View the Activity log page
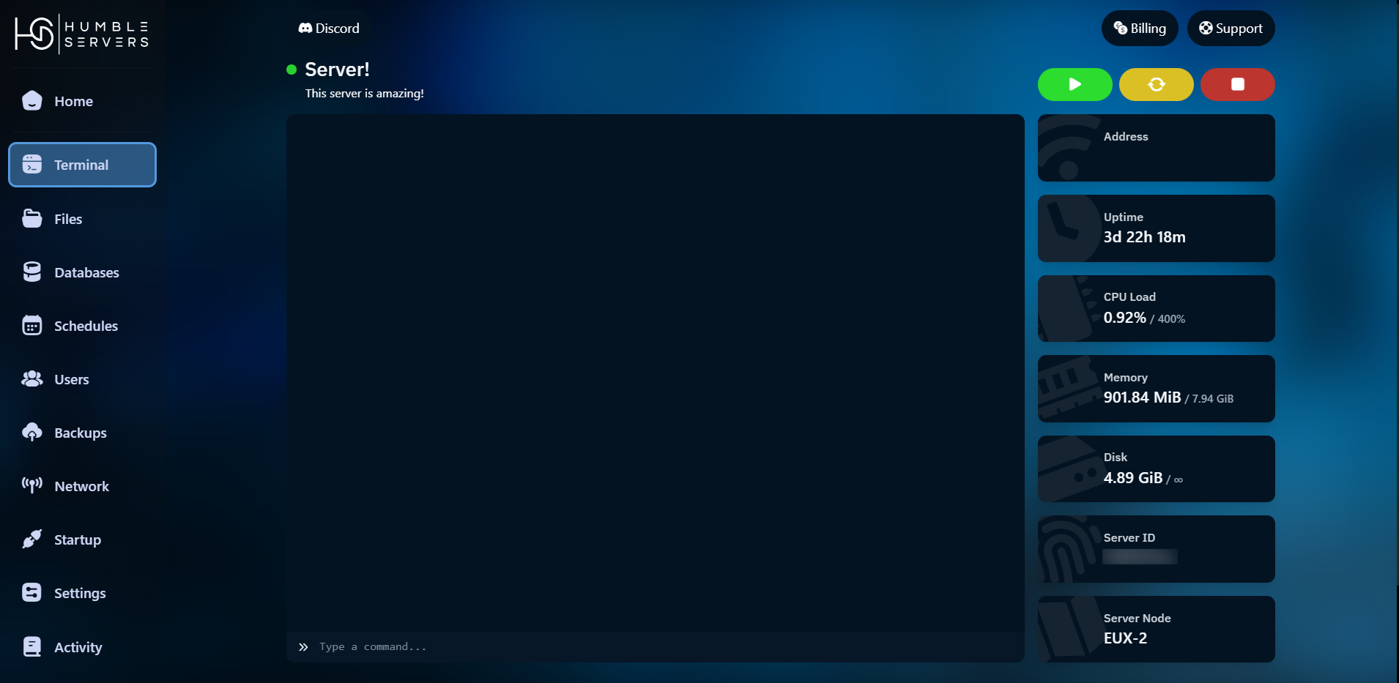Screen dimensions: 1399x683 coord(78,647)
